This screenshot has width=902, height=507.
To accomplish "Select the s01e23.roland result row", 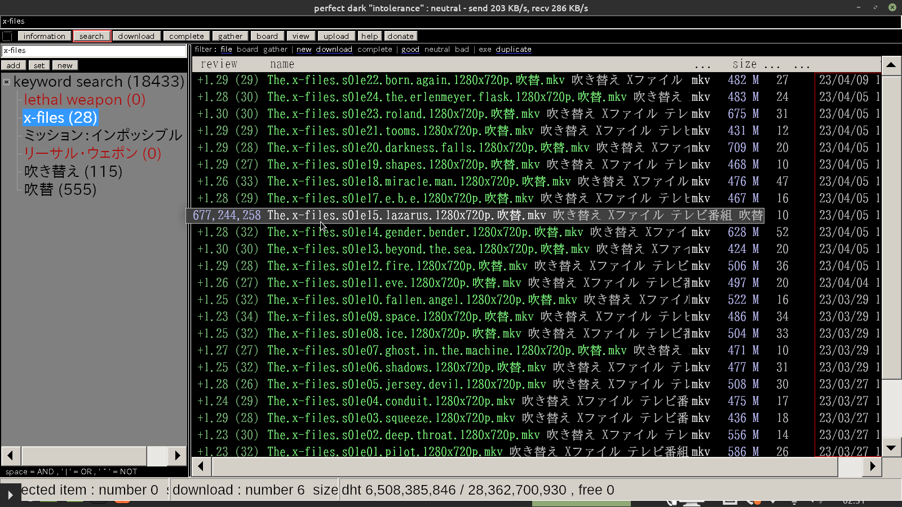I will tap(536, 114).
